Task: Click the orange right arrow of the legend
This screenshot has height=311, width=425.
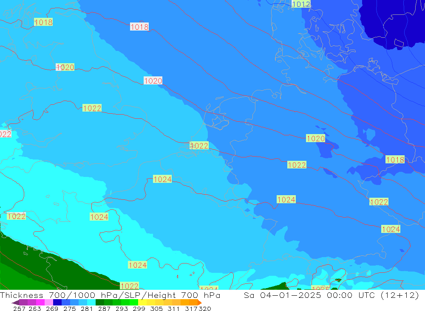Action: (x=200, y=303)
